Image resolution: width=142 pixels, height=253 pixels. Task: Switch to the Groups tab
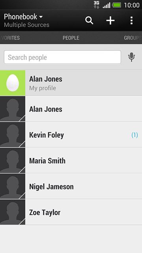click(133, 38)
